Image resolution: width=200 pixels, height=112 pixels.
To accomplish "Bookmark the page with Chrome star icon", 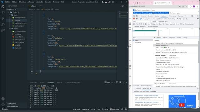I will (186, 7).
